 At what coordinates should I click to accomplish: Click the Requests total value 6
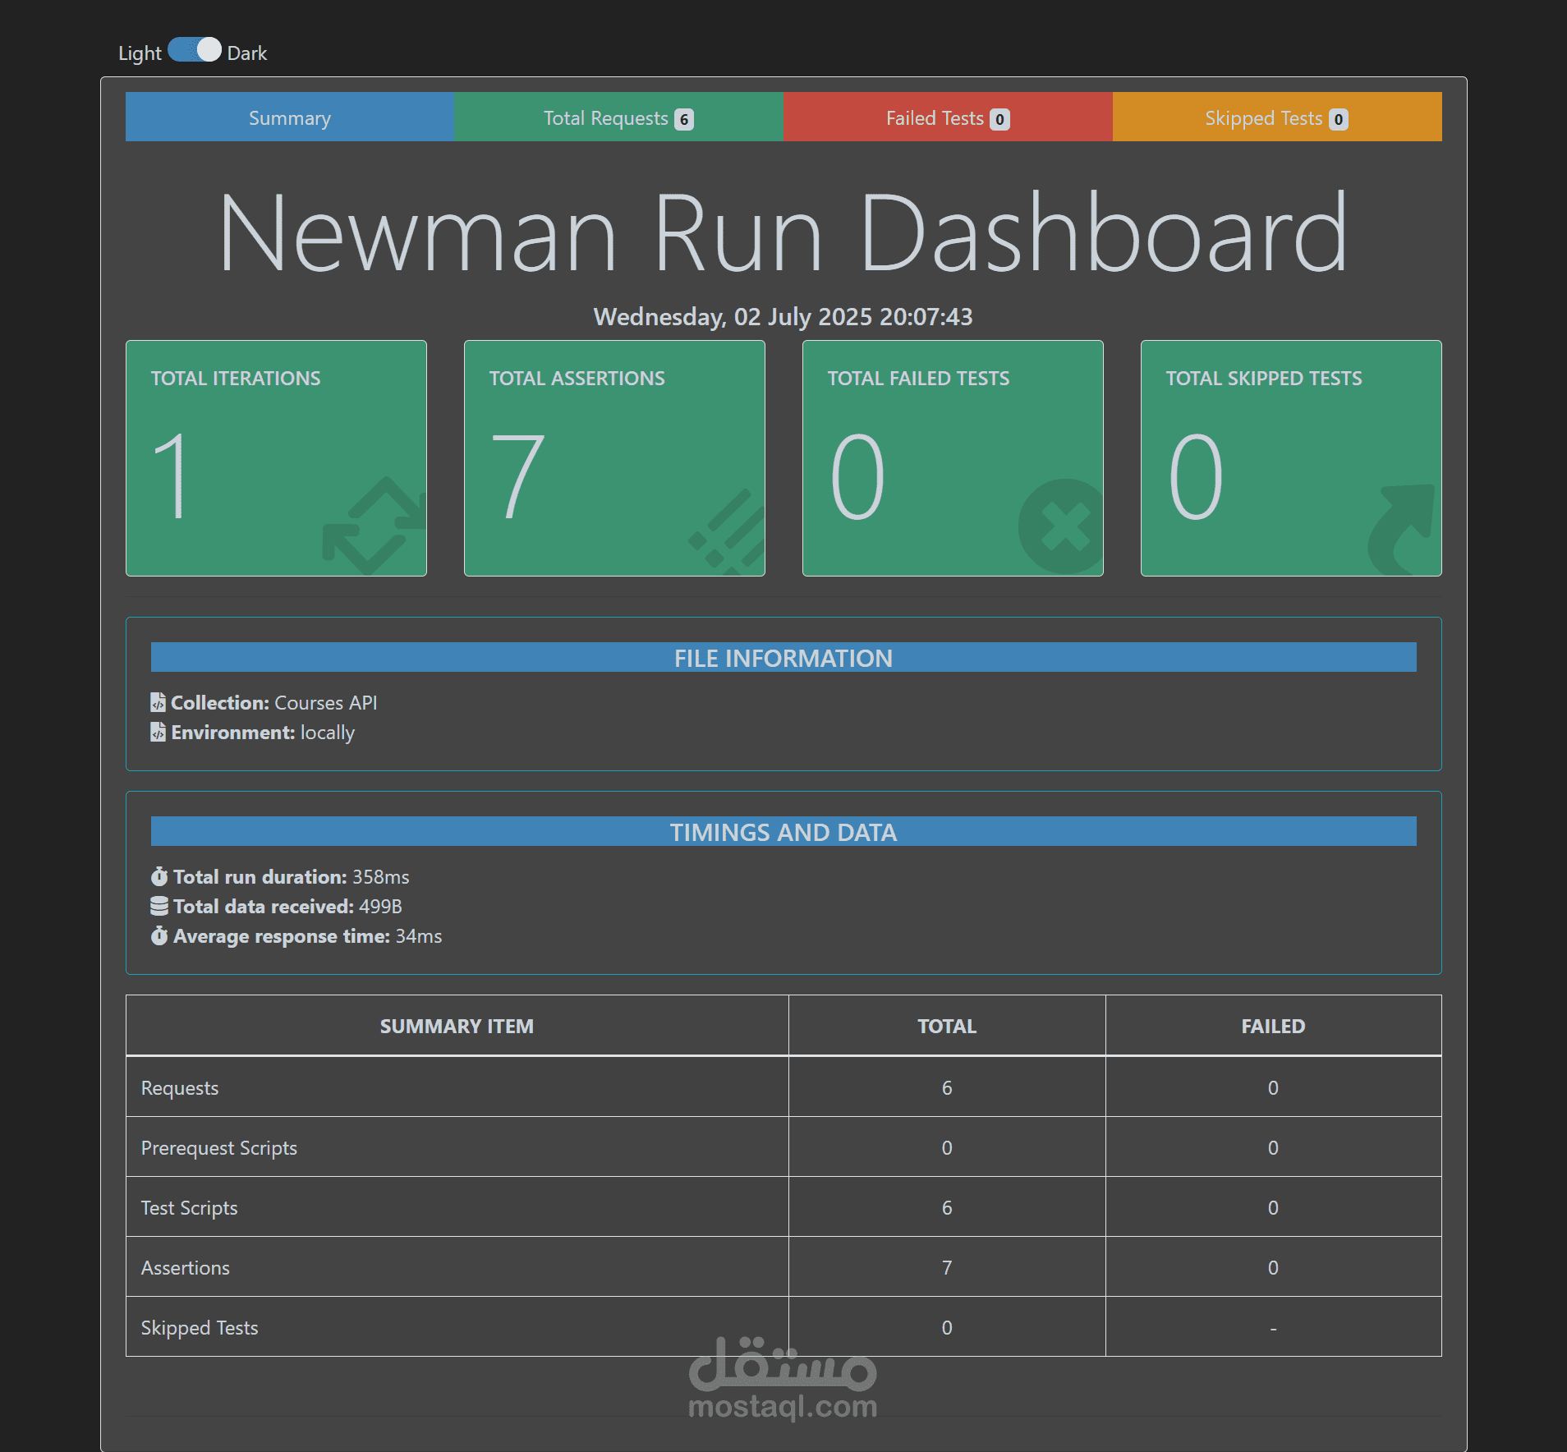click(947, 1087)
